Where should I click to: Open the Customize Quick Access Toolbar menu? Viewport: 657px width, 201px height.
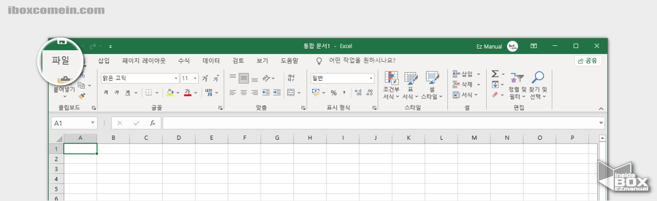[x=111, y=47]
